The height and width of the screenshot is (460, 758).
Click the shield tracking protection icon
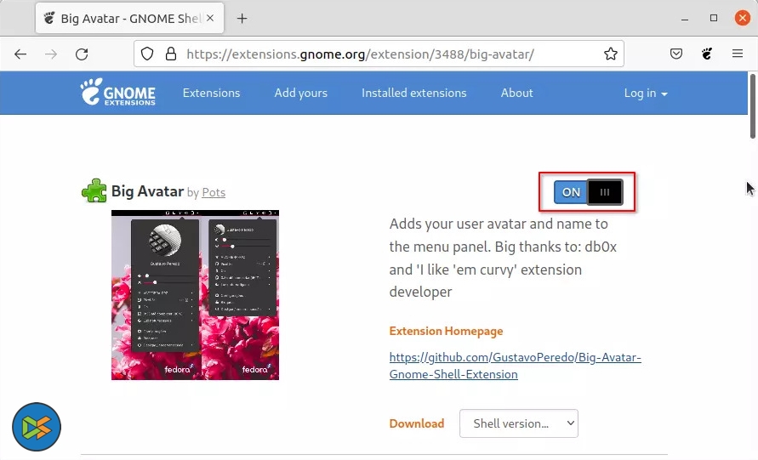click(x=147, y=54)
